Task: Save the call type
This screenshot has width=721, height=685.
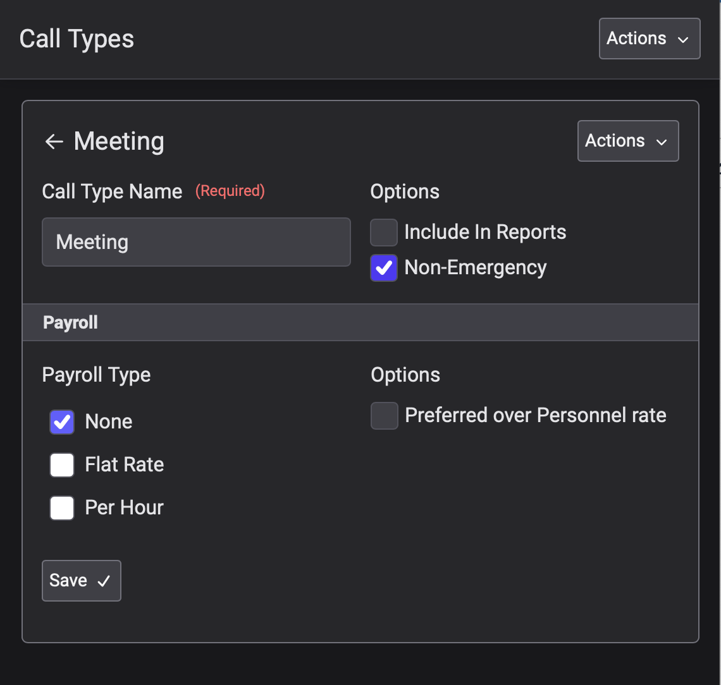Action: point(82,581)
